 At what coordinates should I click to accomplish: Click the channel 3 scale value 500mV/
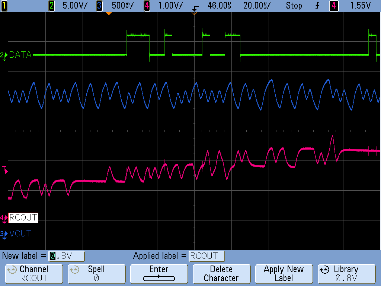pos(122,6)
